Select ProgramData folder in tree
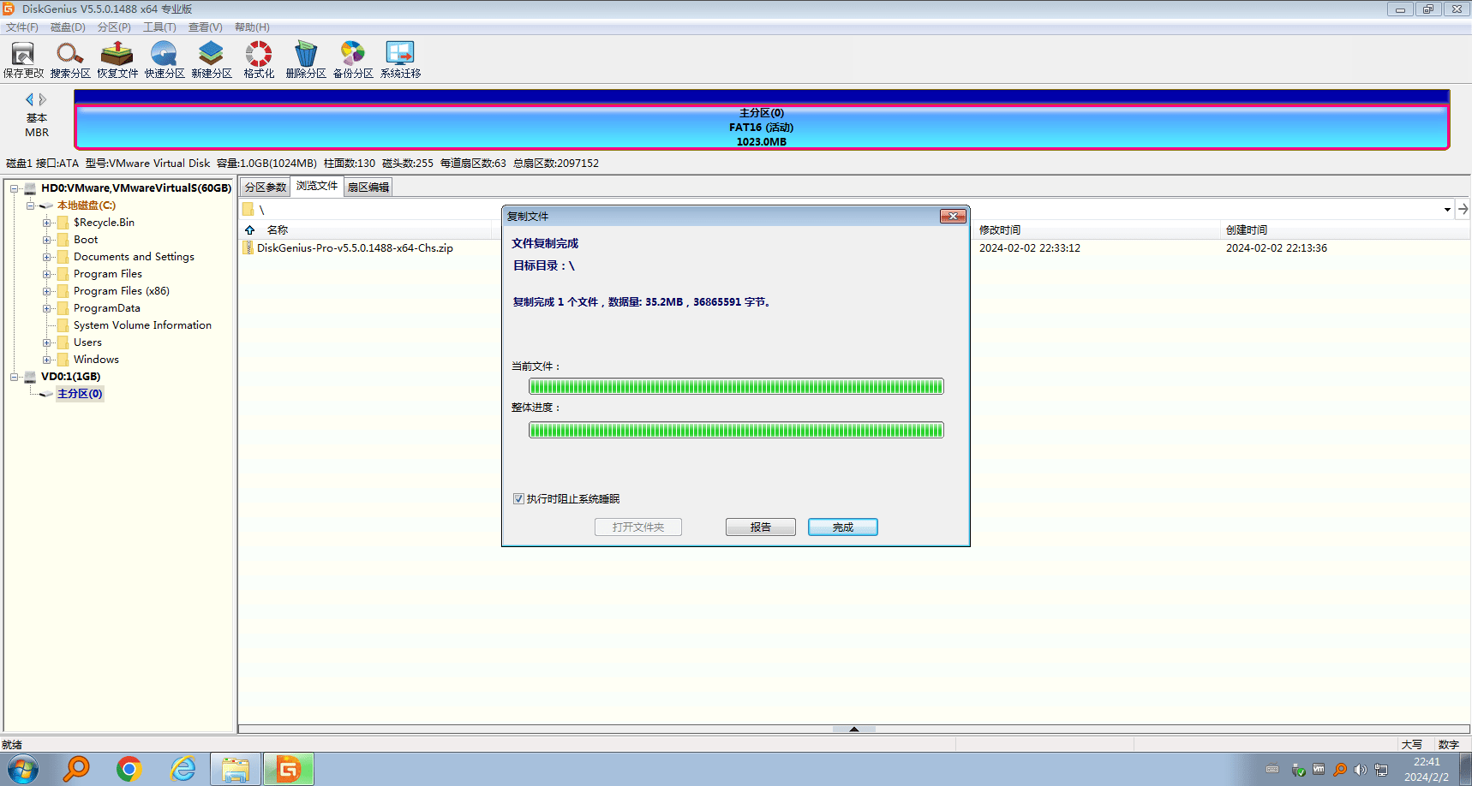 click(107, 308)
